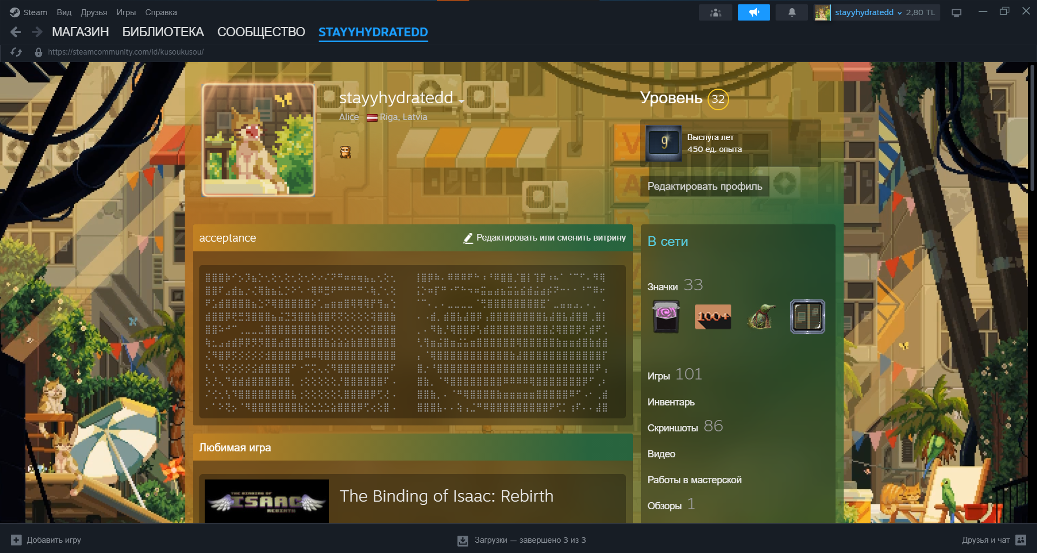Open the friends activity icon button
Viewport: 1037px width, 553px height.
[x=716, y=12]
